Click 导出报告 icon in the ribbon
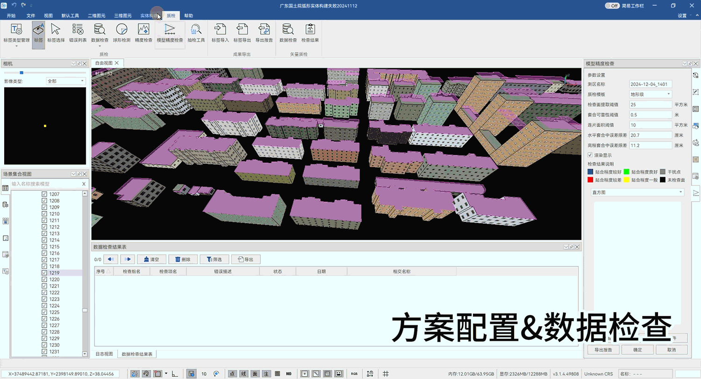This screenshot has width=701, height=379. pos(264,29)
